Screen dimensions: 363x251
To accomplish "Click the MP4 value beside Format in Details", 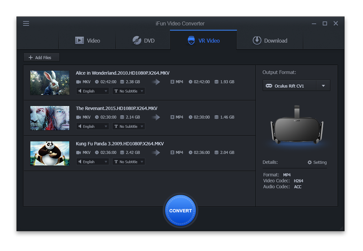I will pyautogui.click(x=287, y=175).
